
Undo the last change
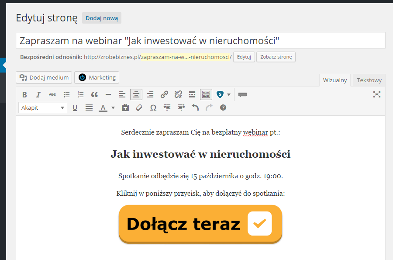pos(195,107)
